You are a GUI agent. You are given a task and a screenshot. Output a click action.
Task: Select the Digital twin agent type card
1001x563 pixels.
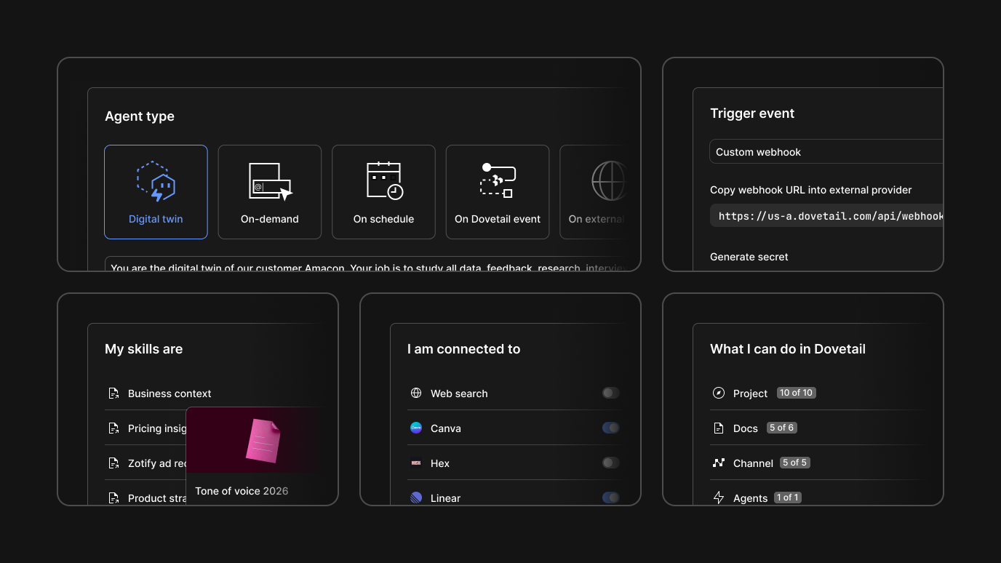pos(156,192)
